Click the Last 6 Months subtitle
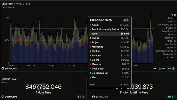The height and width of the screenshot is (100, 177). (8, 8)
